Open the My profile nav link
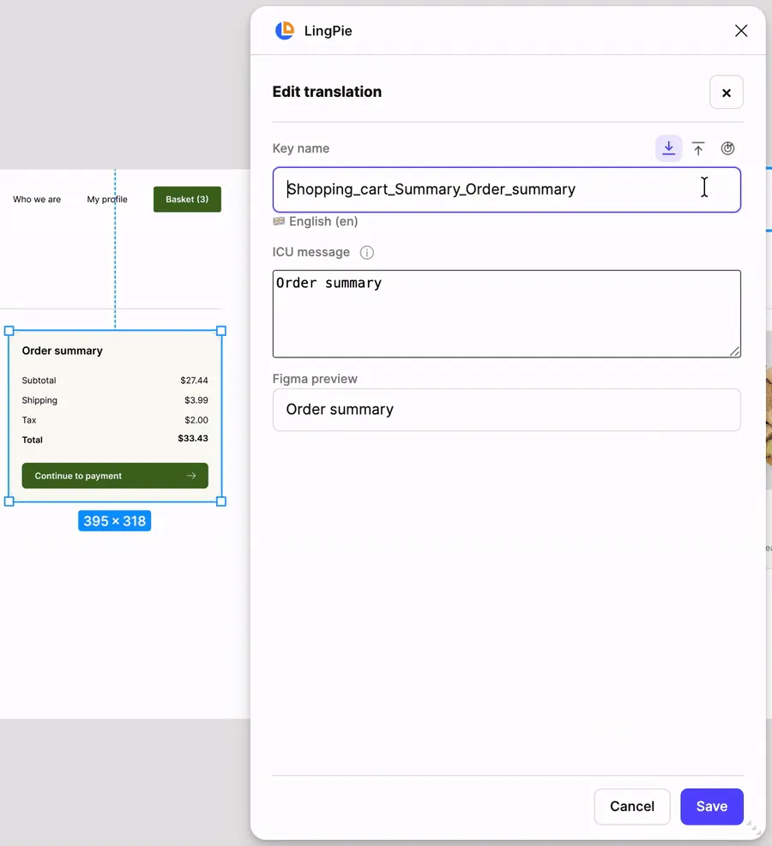 coord(107,199)
